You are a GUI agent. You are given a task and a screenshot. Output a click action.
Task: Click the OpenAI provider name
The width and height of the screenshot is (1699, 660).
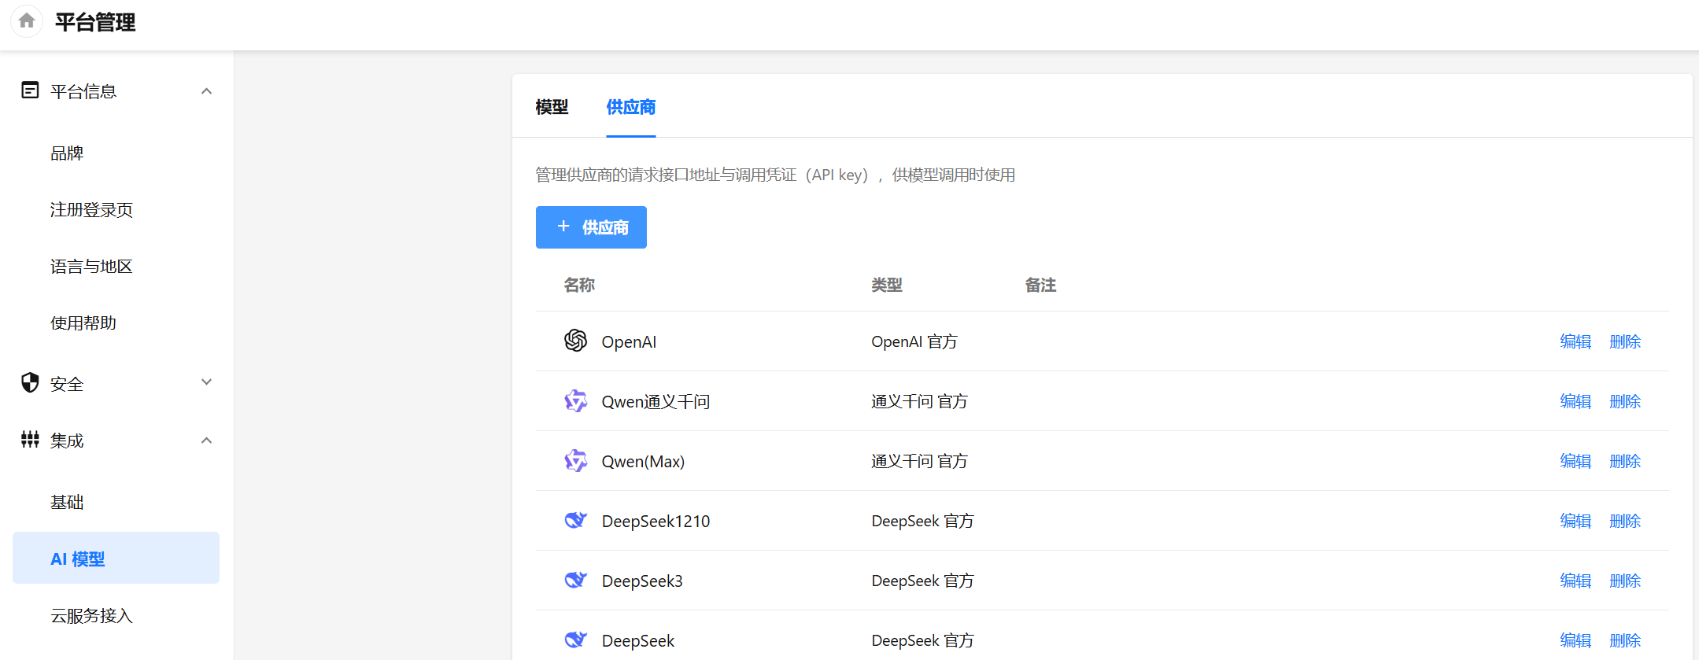(629, 342)
